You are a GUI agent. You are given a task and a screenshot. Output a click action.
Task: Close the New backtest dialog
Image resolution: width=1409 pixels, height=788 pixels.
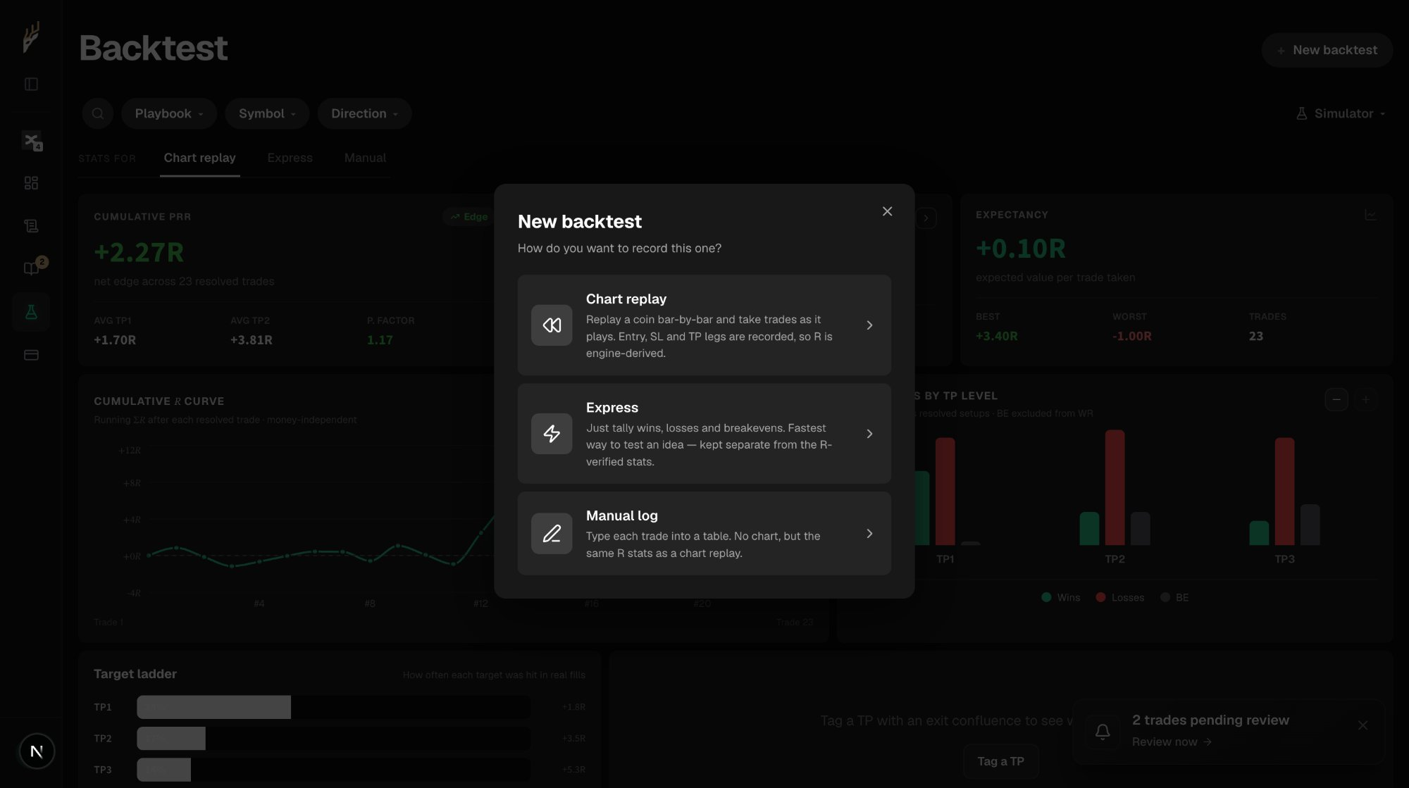pyautogui.click(x=887, y=211)
